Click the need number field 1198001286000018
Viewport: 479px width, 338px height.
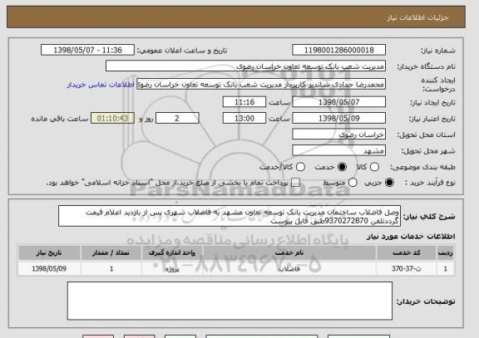338,50
